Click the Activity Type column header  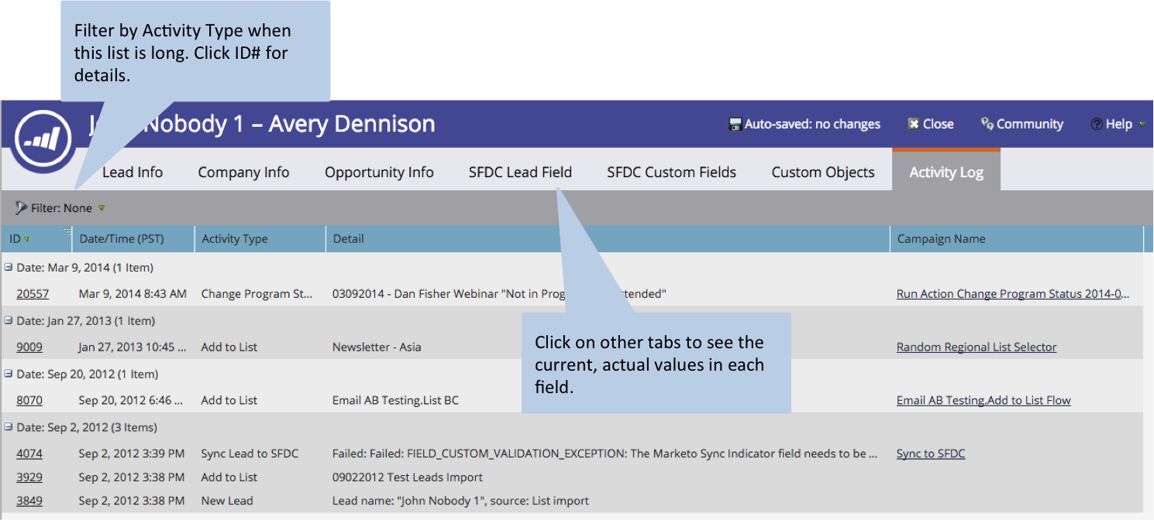point(235,239)
